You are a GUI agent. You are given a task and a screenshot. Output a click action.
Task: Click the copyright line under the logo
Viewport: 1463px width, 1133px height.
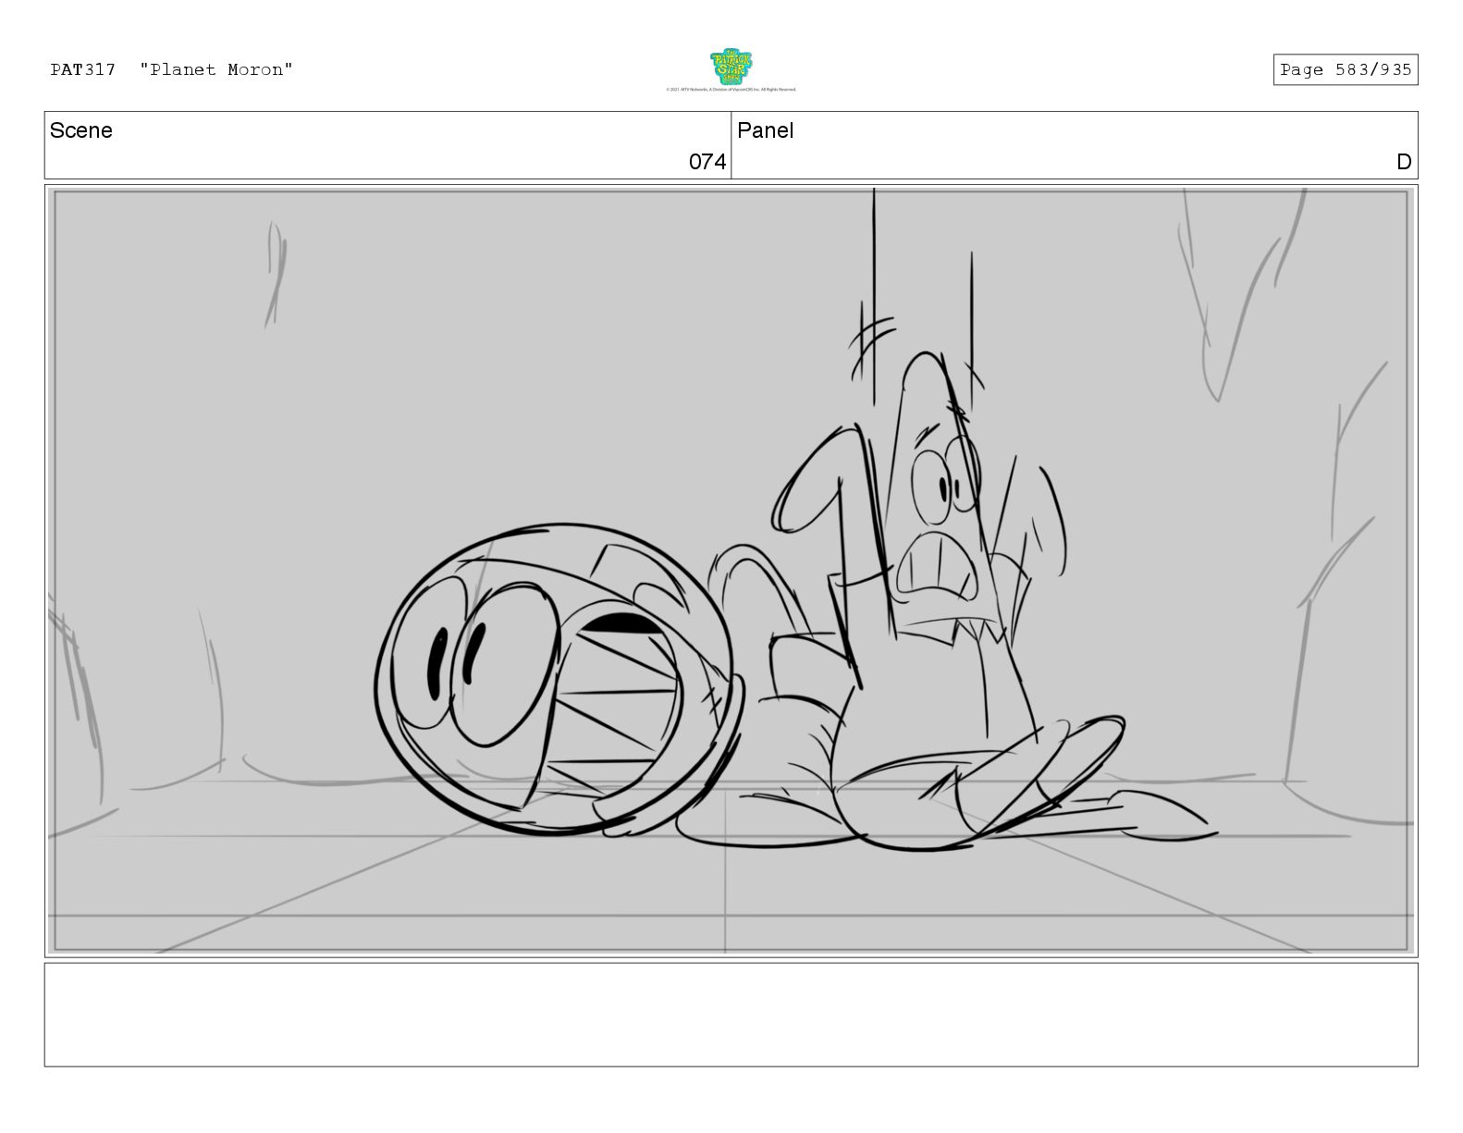(731, 90)
